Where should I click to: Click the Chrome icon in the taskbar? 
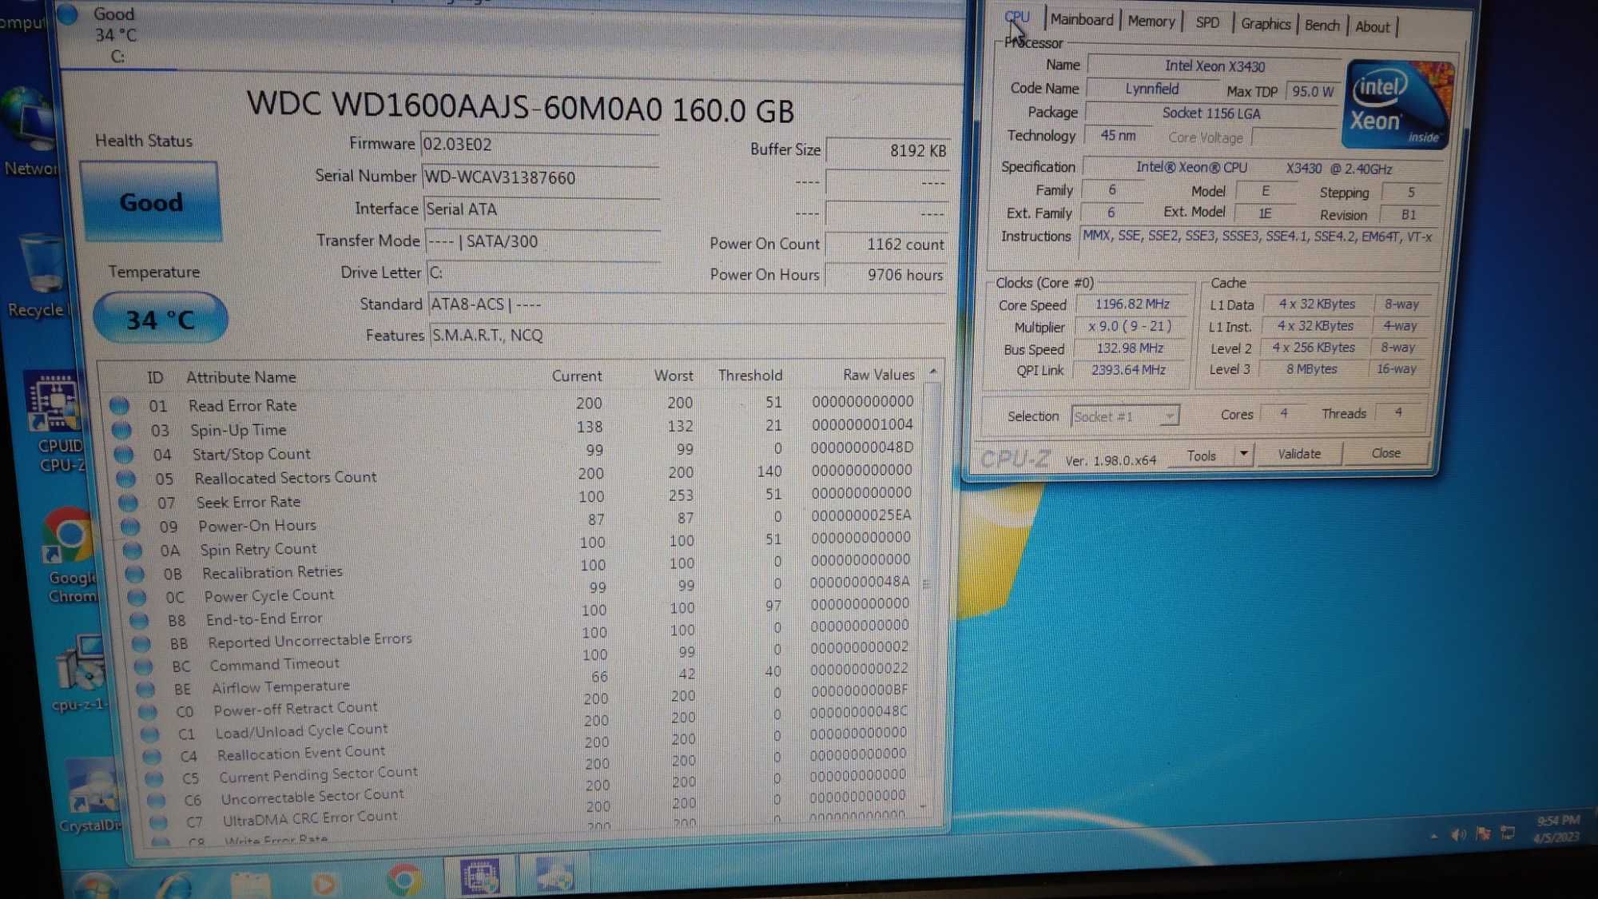coord(404,880)
